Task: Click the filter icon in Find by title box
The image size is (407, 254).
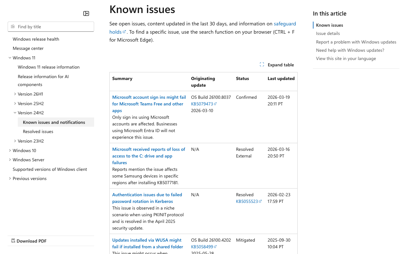Action: point(13,27)
